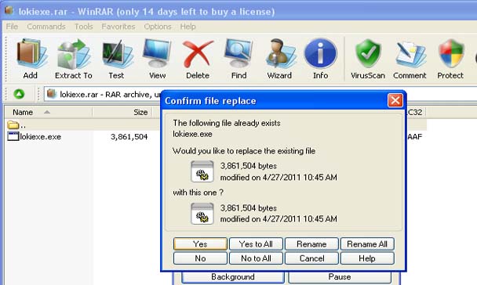Go up one level with green arrow

point(19,94)
